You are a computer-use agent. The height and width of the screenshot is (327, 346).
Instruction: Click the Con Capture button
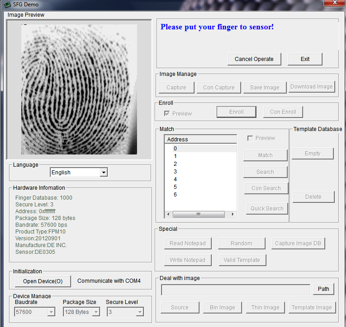pyautogui.click(x=218, y=88)
